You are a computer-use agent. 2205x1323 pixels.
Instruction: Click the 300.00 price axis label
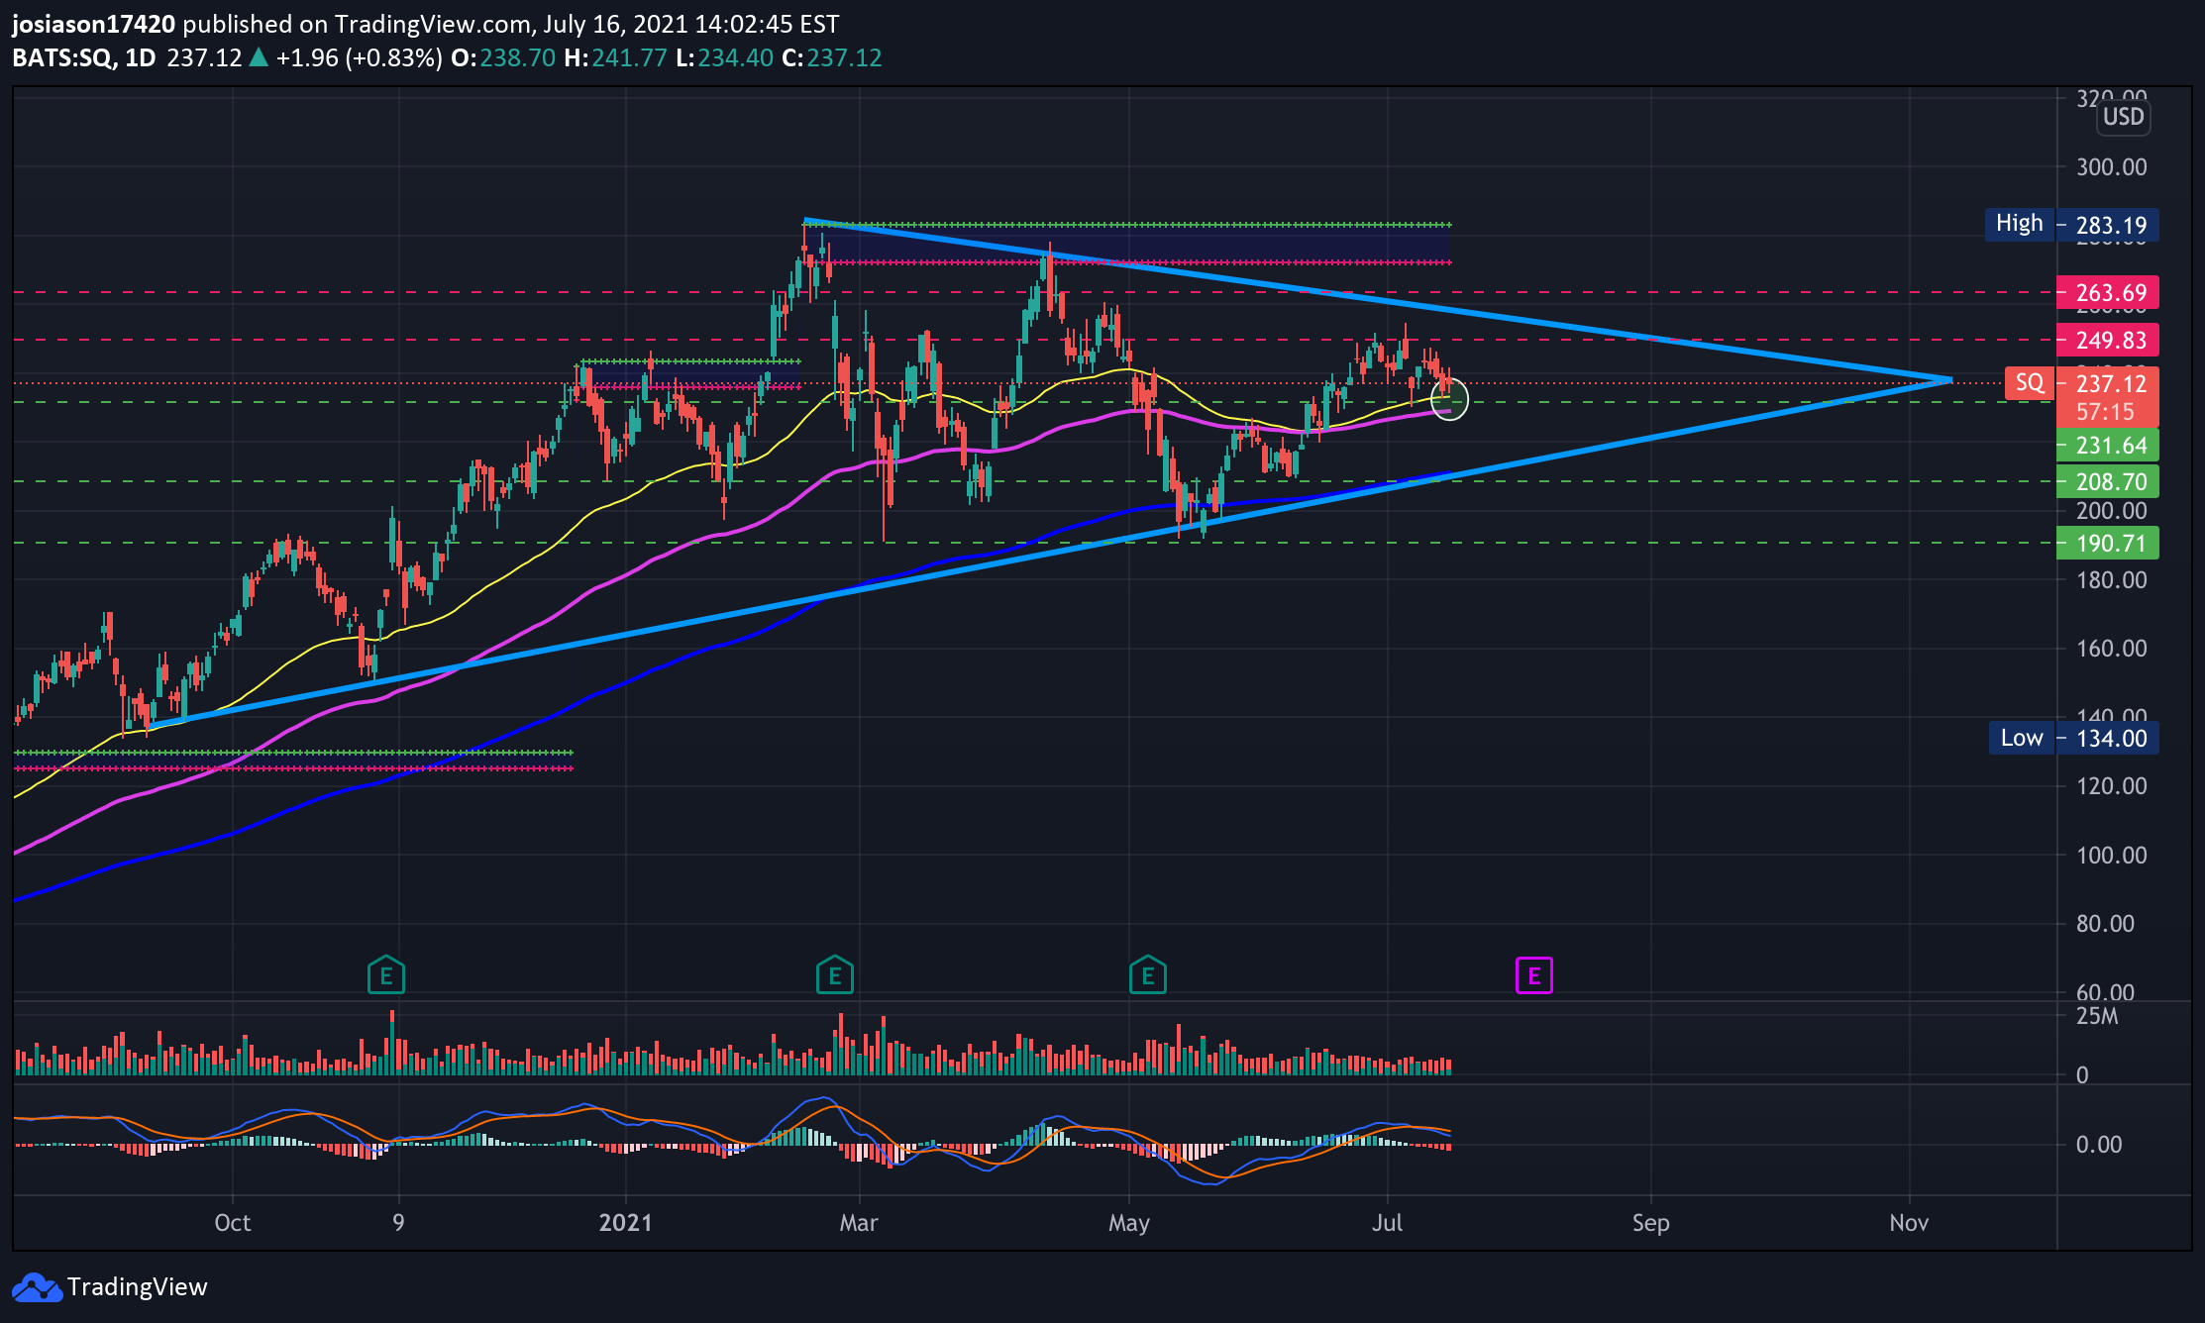(x=2112, y=167)
